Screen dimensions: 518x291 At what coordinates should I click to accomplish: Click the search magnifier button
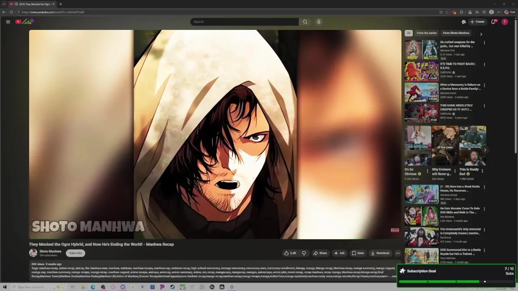coord(305,22)
